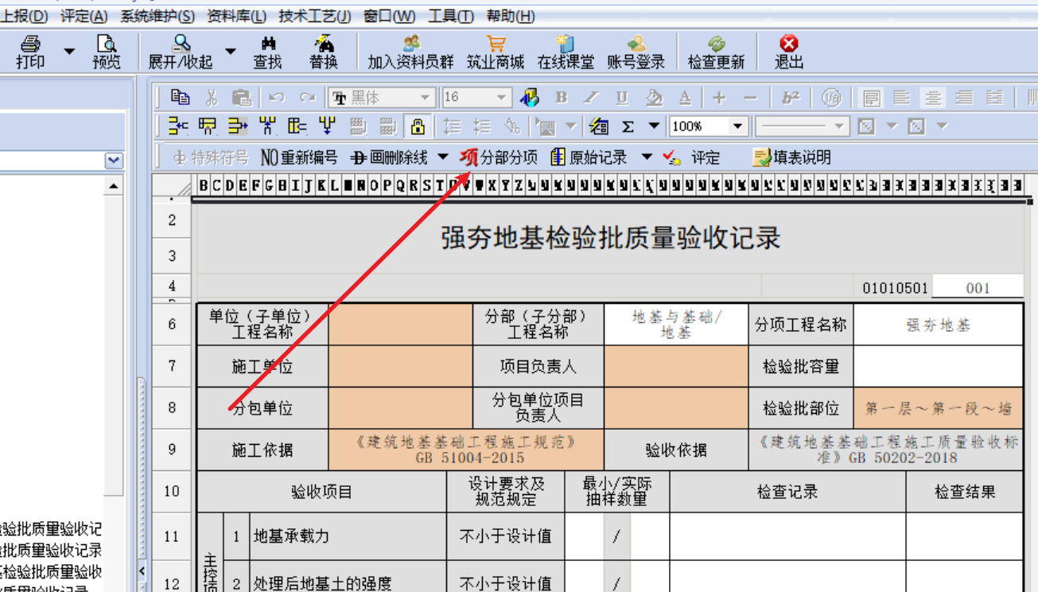Toggle align right
1038x592 pixels.
point(964,98)
